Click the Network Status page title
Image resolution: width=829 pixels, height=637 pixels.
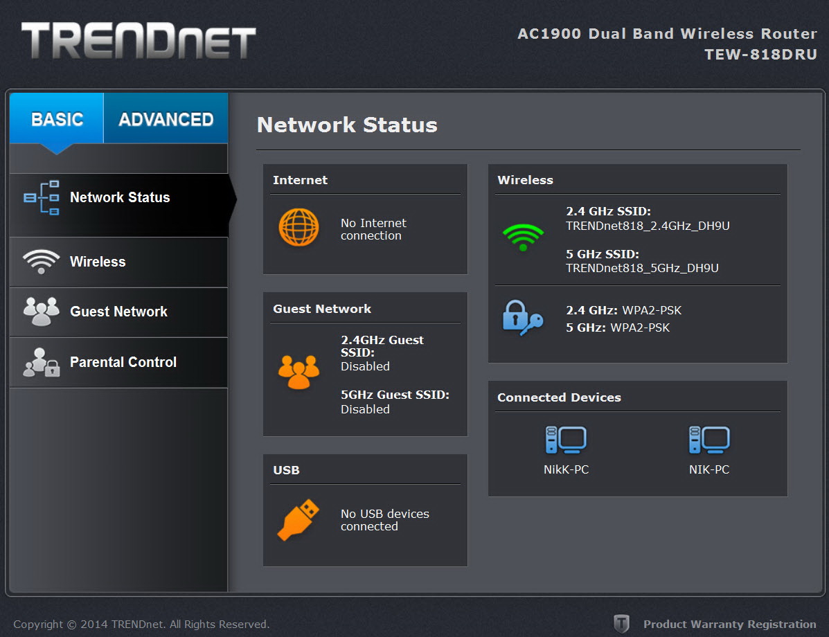(x=347, y=125)
